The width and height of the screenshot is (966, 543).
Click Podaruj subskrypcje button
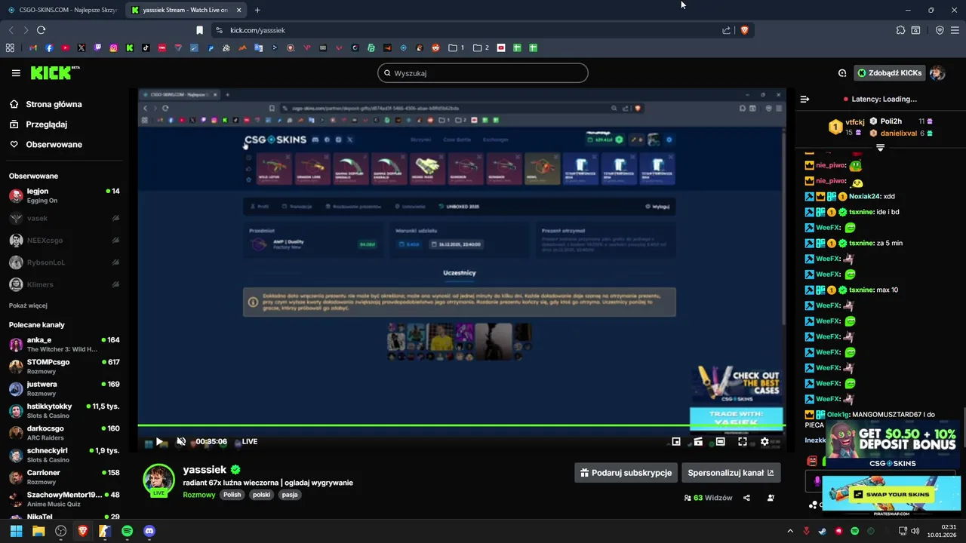tap(626, 473)
